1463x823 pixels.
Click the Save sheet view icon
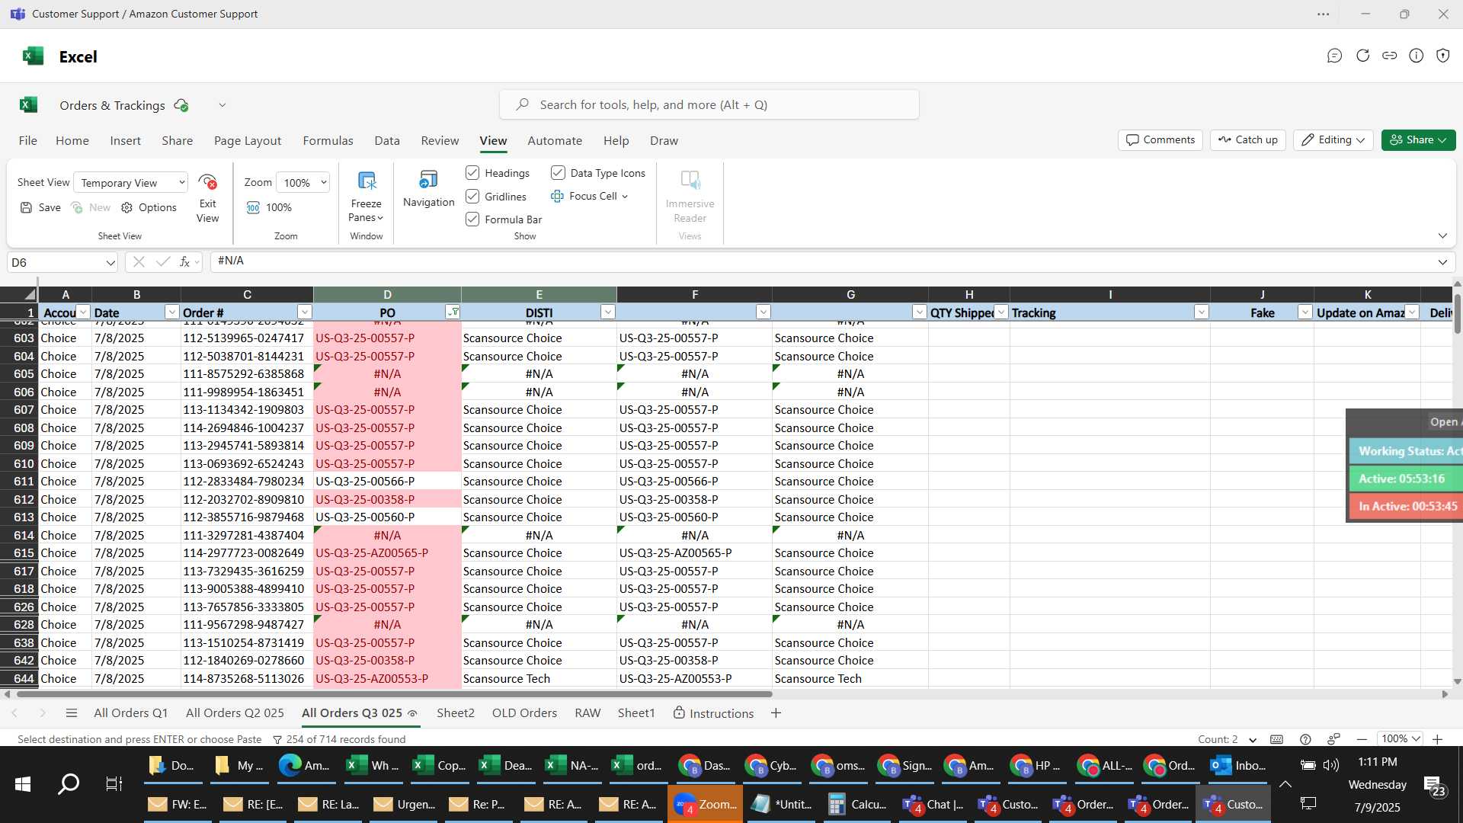pyautogui.click(x=26, y=207)
